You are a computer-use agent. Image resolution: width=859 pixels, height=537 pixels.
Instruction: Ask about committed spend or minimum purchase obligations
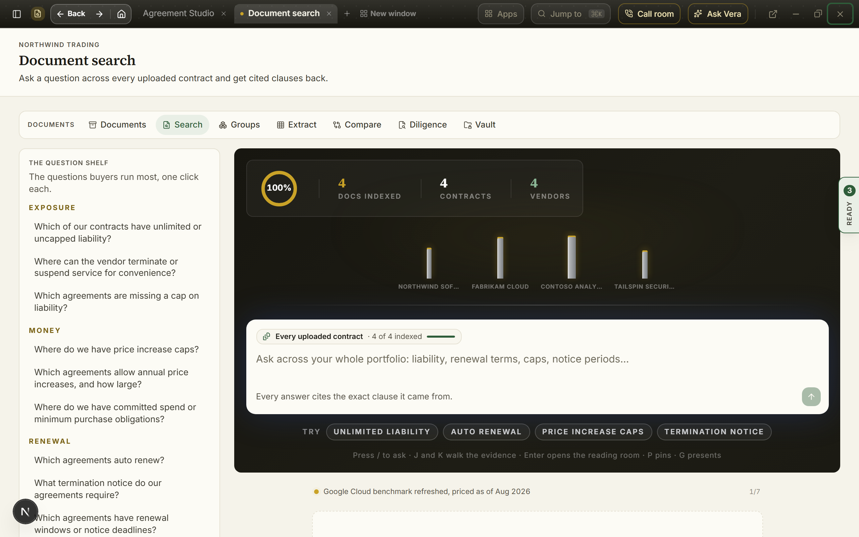pos(119,413)
